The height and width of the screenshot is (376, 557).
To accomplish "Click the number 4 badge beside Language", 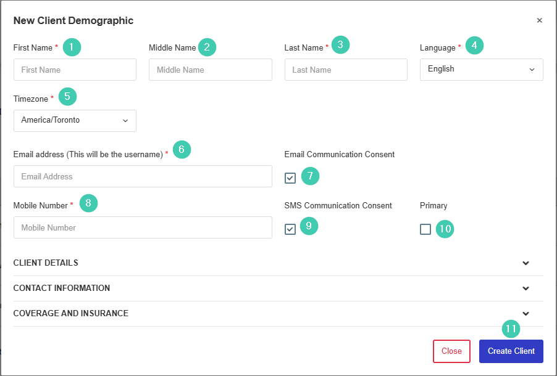I will click(474, 46).
